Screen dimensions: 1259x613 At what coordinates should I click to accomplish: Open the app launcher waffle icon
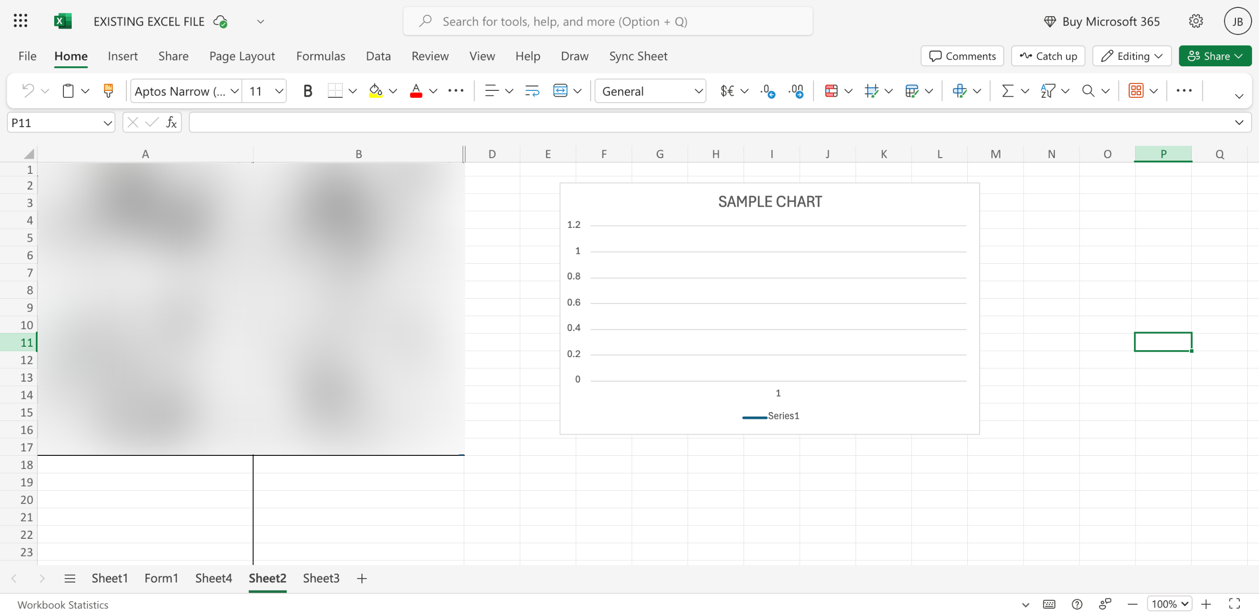click(20, 21)
